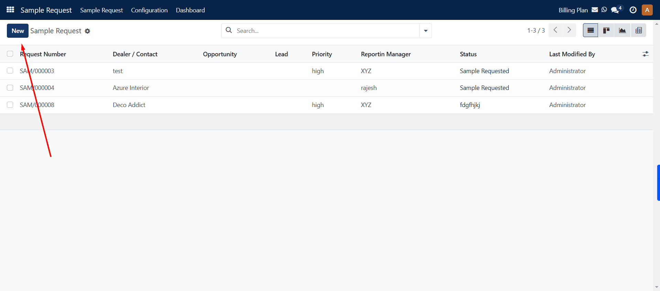Open record SAM/000004
The height and width of the screenshot is (291, 660).
(x=37, y=88)
